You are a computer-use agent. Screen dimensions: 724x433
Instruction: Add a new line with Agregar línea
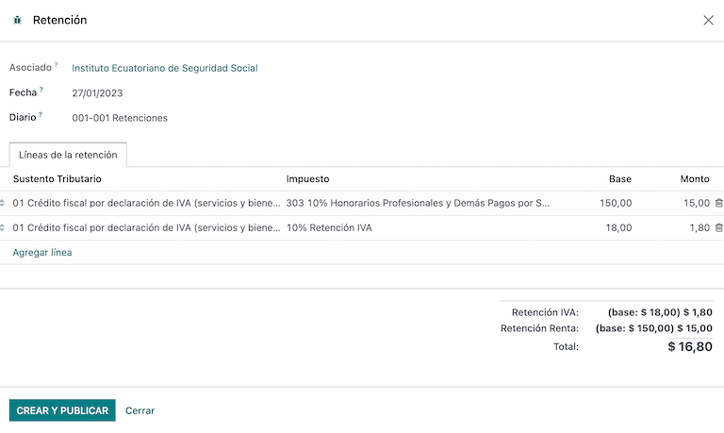42,252
